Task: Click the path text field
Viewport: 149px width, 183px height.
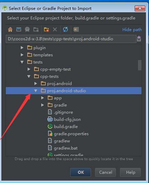Action: coord(71,39)
